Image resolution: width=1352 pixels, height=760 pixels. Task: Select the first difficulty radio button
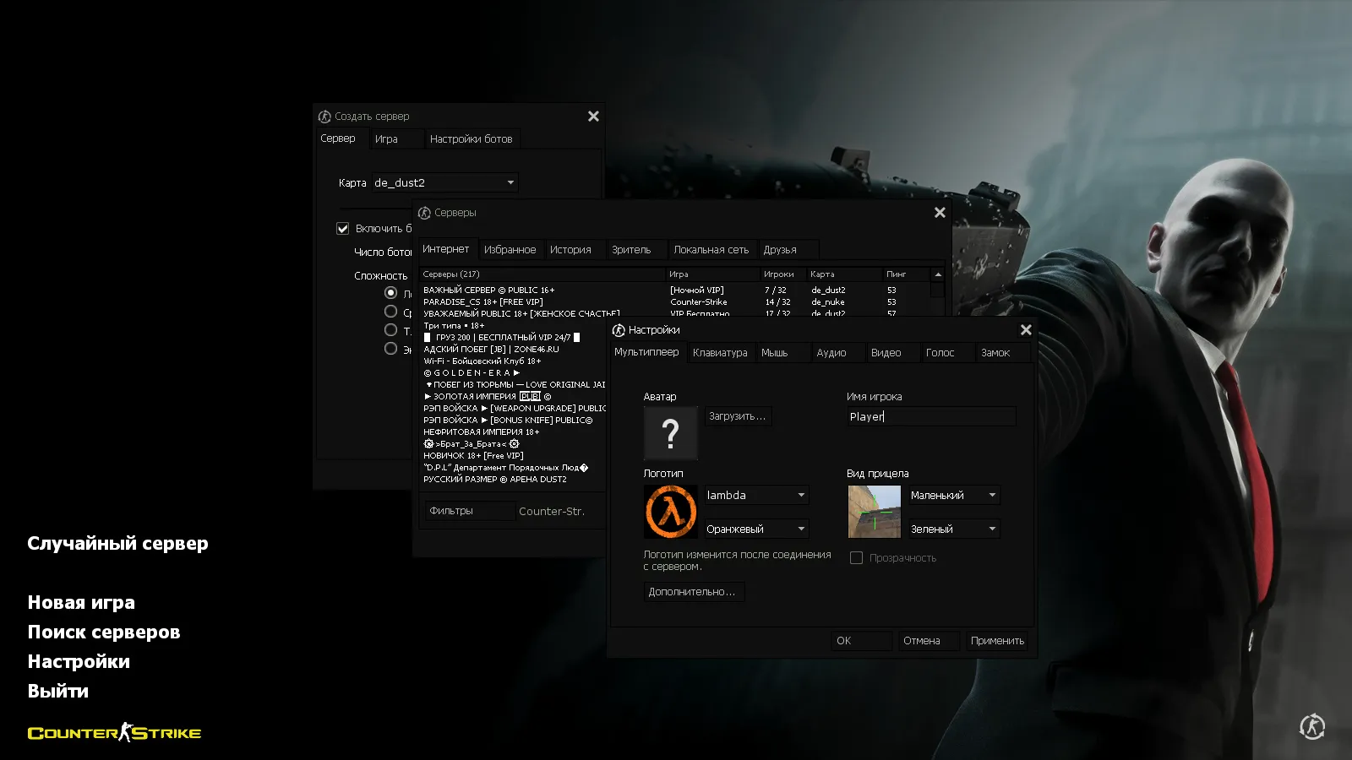[x=390, y=293]
